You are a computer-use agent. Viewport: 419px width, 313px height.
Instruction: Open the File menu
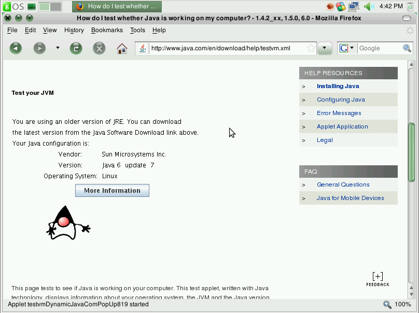click(x=12, y=30)
